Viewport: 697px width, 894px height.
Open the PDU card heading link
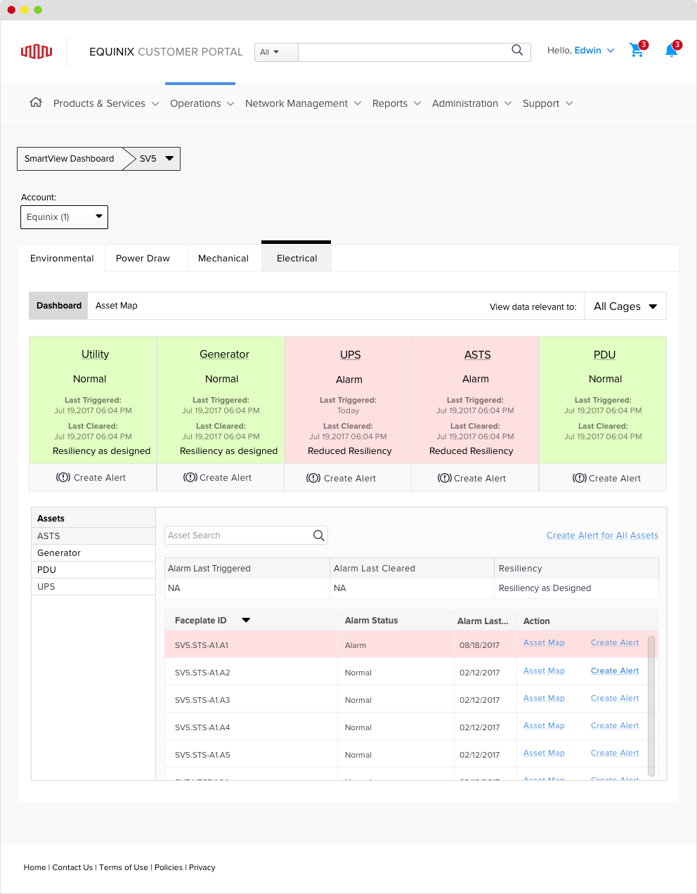tap(604, 355)
